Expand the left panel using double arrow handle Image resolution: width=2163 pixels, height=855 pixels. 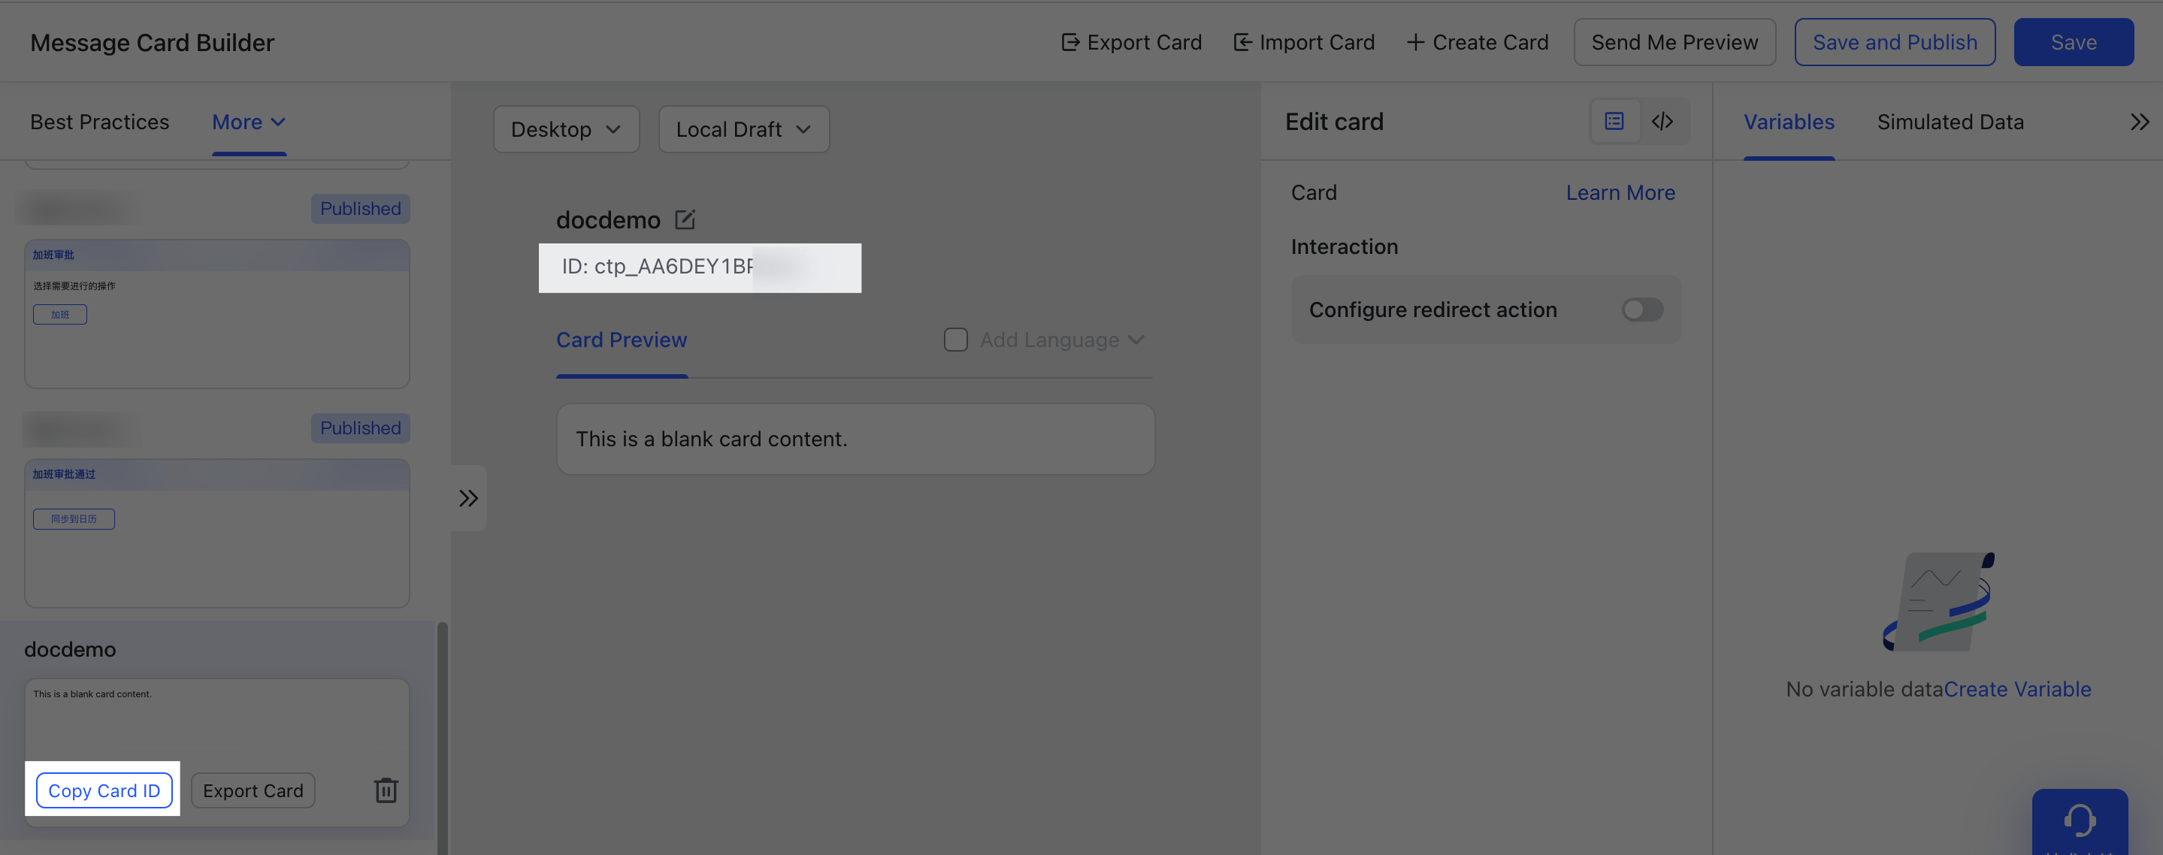(468, 498)
